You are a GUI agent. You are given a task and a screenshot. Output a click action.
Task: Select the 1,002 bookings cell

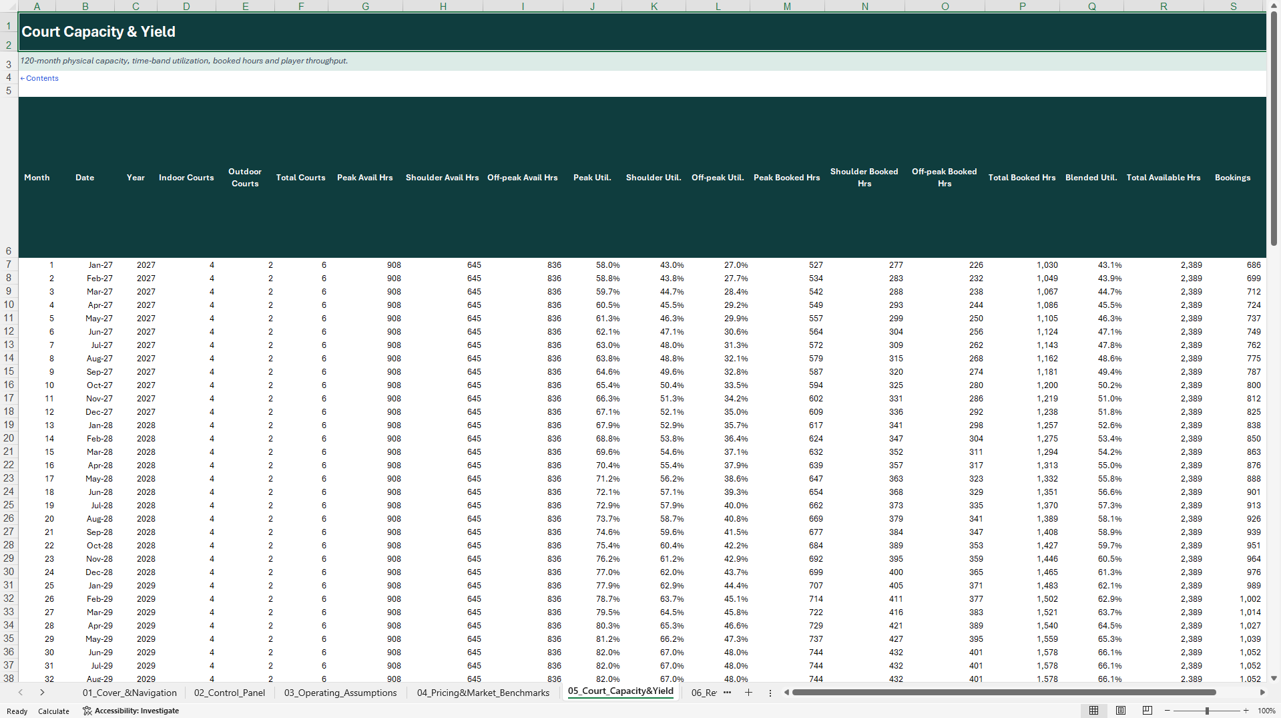(1233, 599)
